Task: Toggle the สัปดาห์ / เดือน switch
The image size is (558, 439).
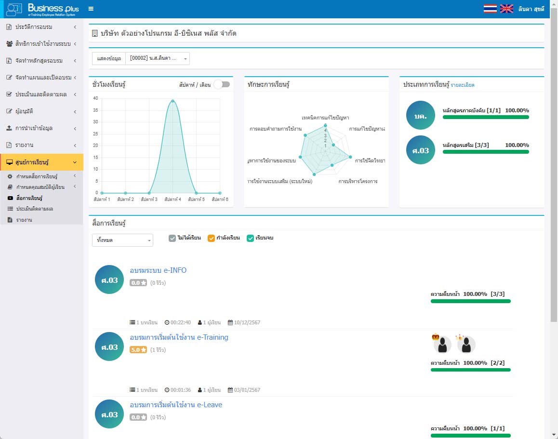Action: click(x=223, y=84)
